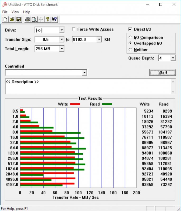Open a benchmark file using the folder icon
The width and height of the screenshot is (181, 211).
pyautogui.click(x=12, y=19)
